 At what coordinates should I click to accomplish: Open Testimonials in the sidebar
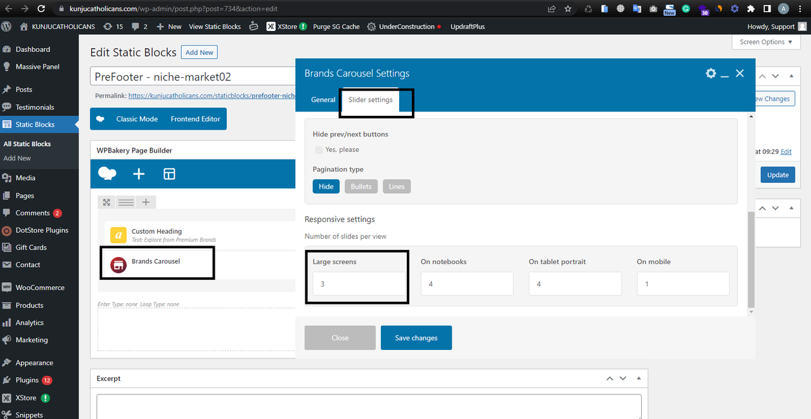35,108
